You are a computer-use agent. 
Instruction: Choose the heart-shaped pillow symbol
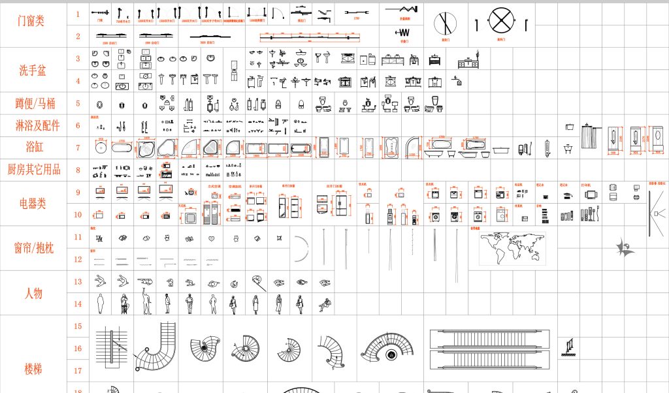[212, 238]
